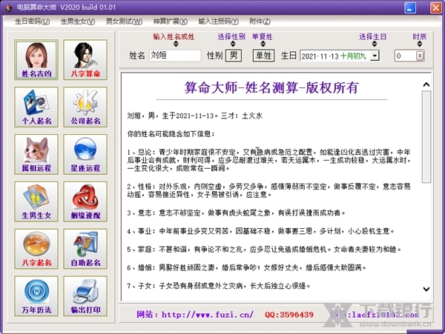Click the line starting 7、子女
Screen dimensions: 445x334
219,286
